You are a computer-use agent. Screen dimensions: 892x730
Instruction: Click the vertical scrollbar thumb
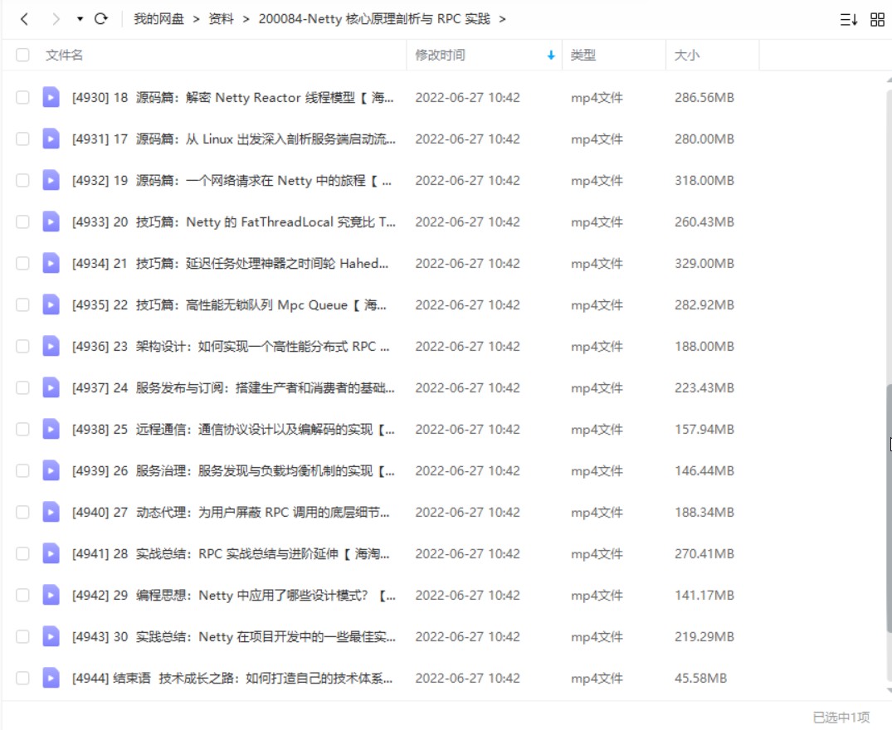[x=890, y=509]
